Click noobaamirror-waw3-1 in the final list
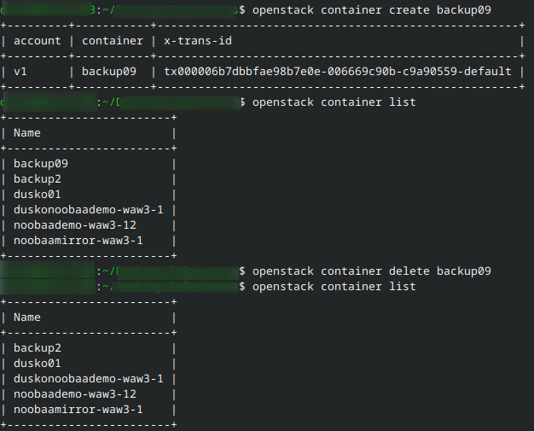 pyautogui.click(x=78, y=410)
